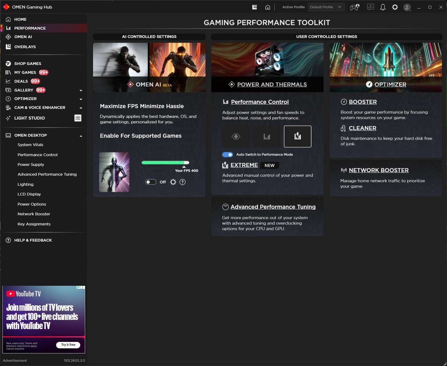Click the Power and Thermals diamond icon
The height and width of the screenshot is (366, 447).
(232, 84)
